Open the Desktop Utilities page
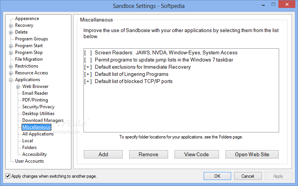The width and height of the screenshot is (298, 186). coord(39,114)
